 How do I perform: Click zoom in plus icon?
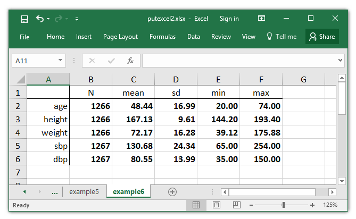click(312, 205)
